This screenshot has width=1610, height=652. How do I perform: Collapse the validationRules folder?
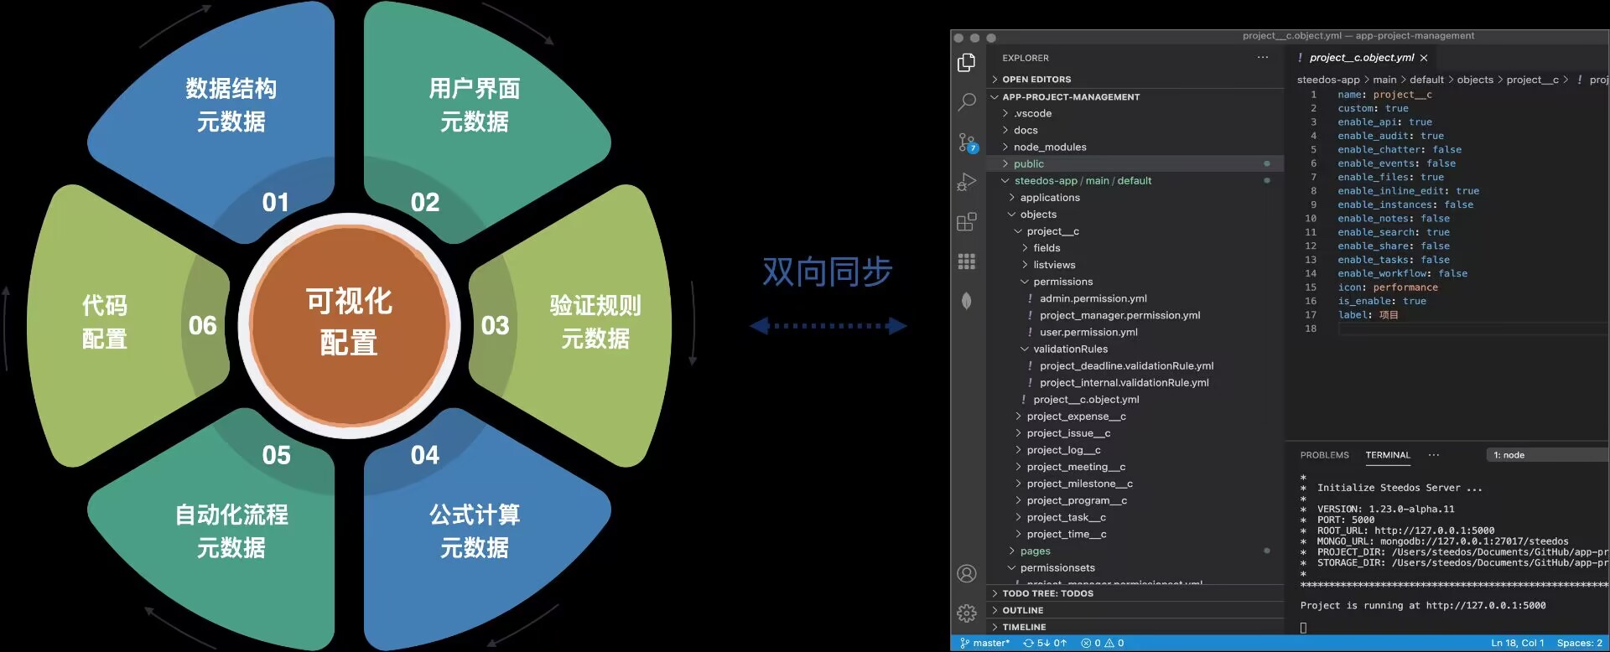[x=1135, y=349]
